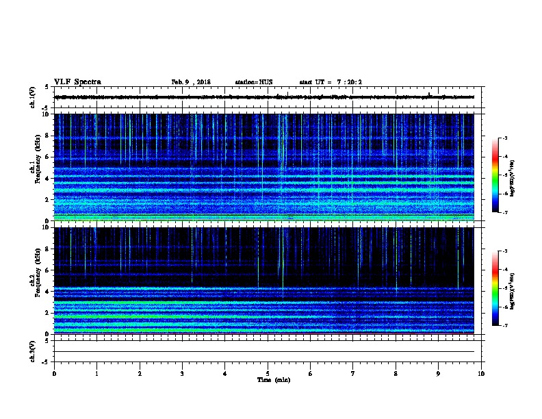Screen dimensions: 542x419
Task: Click time axis tick label "1"
Action: click(x=96, y=374)
